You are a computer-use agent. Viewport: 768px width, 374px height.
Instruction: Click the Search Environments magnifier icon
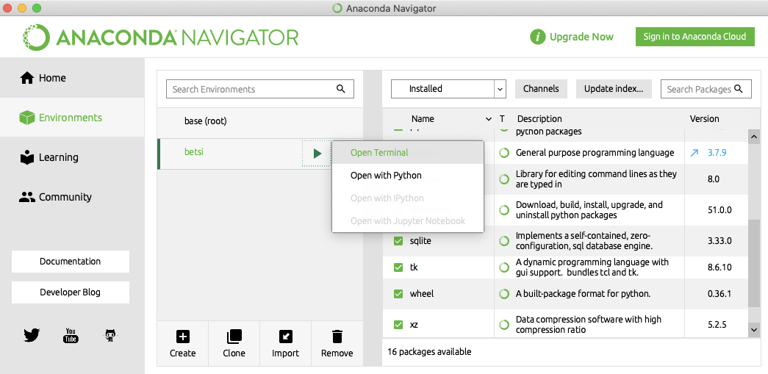341,89
